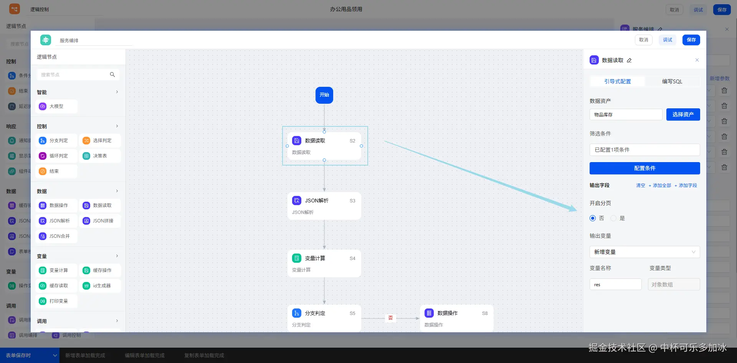Edit the 数据读取 panel title with pencil icon
Viewport: 737px width, 363px height.
tap(629, 60)
